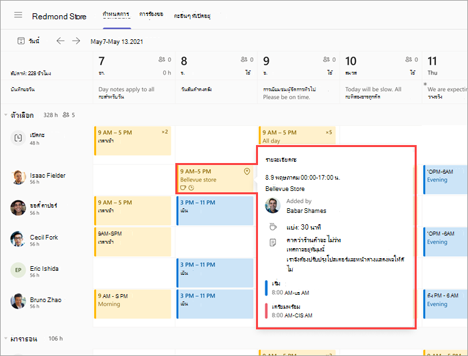
Task: Open Eric Ishida's 3 PM – 11 PM shift
Action: [215, 273]
